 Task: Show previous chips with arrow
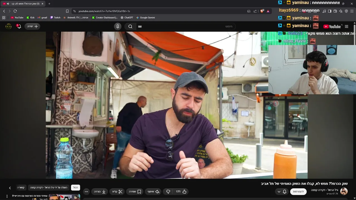coord(10,188)
